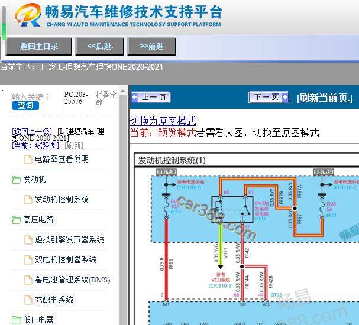Click the 虚拟引擎发声器系统 page icon
This screenshot has height=325, width=359.
tap(28, 240)
